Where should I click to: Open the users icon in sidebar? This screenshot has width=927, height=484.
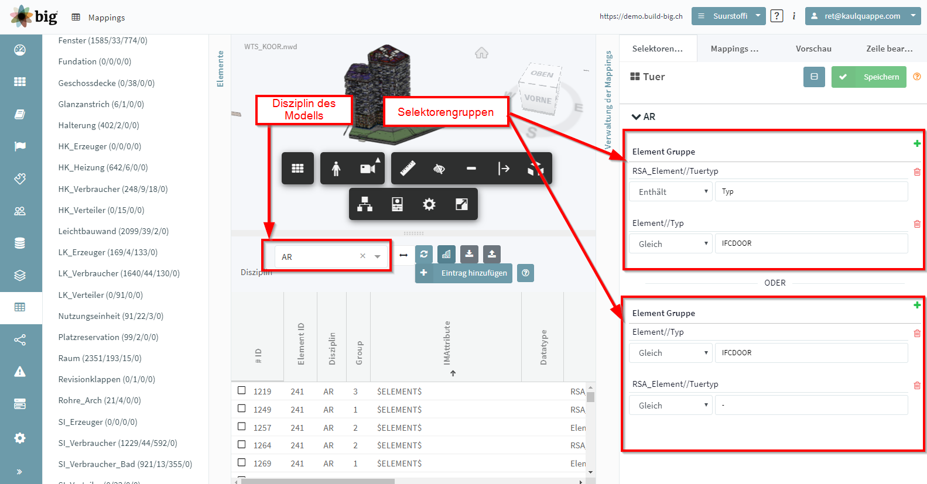(20, 211)
